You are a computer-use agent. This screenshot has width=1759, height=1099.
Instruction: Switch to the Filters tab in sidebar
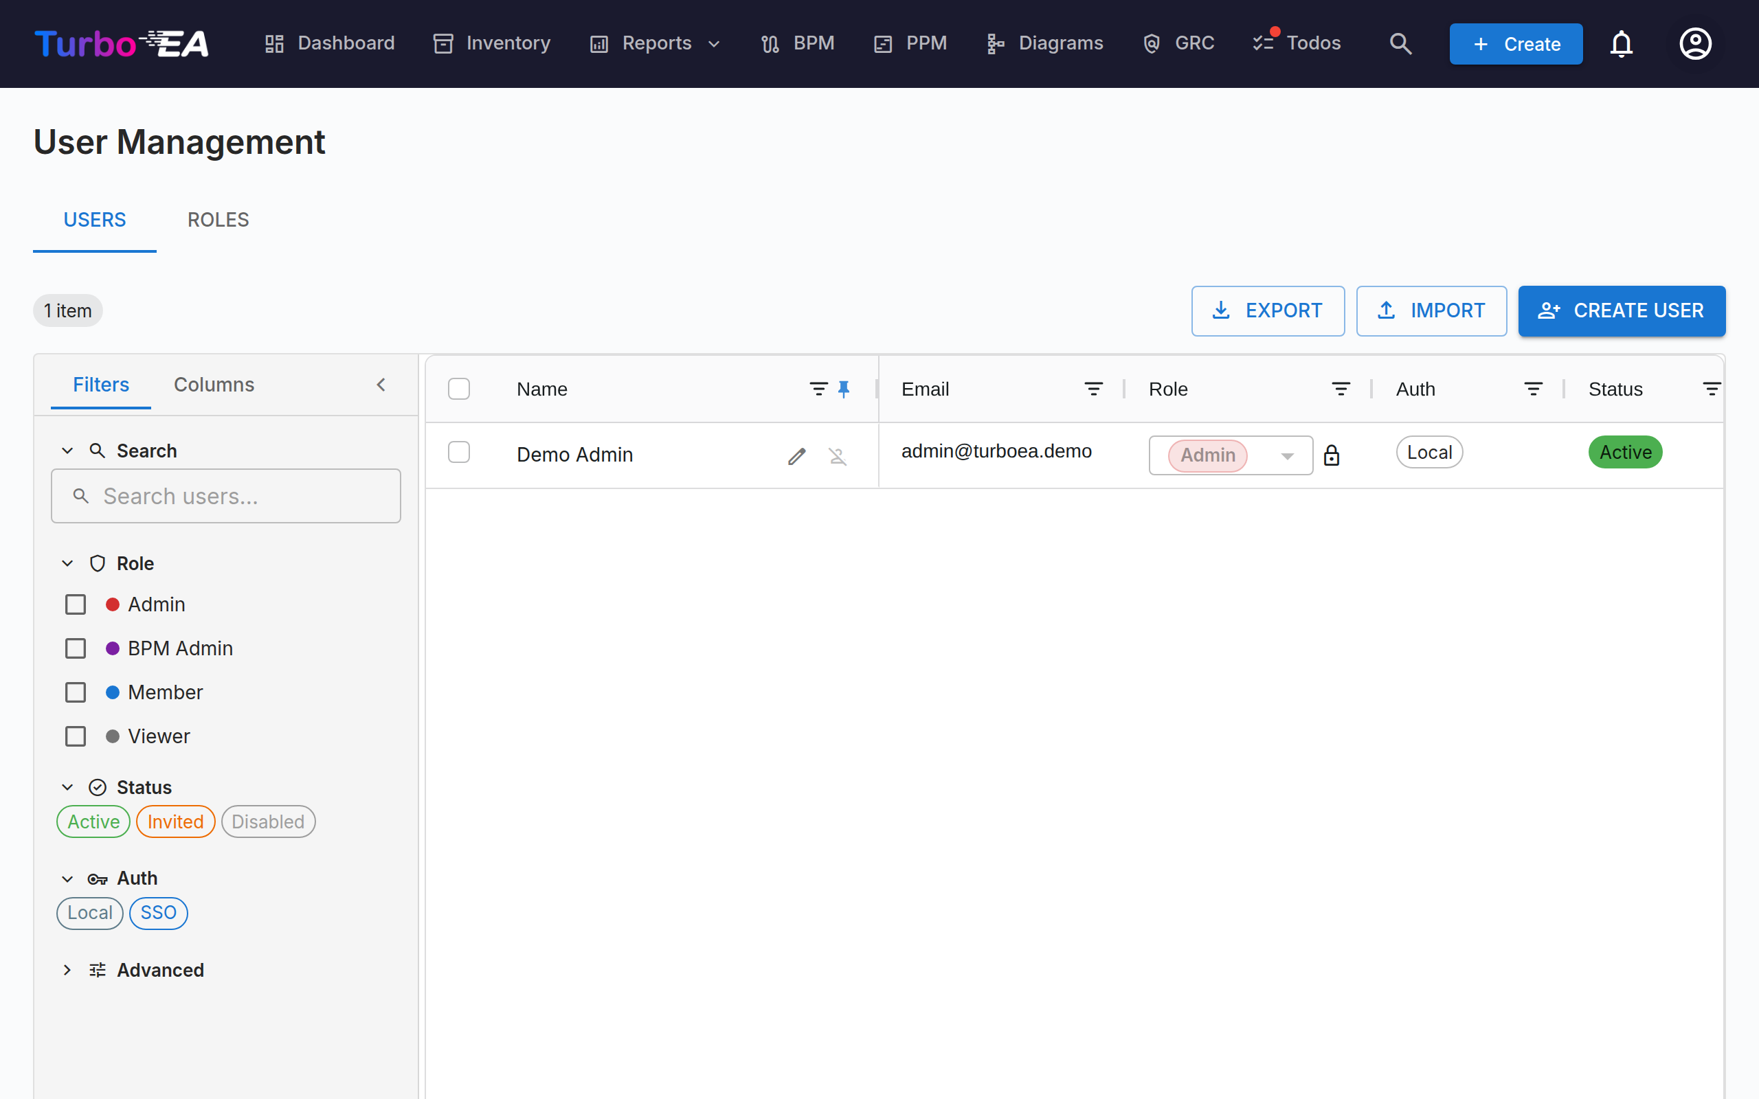(101, 385)
